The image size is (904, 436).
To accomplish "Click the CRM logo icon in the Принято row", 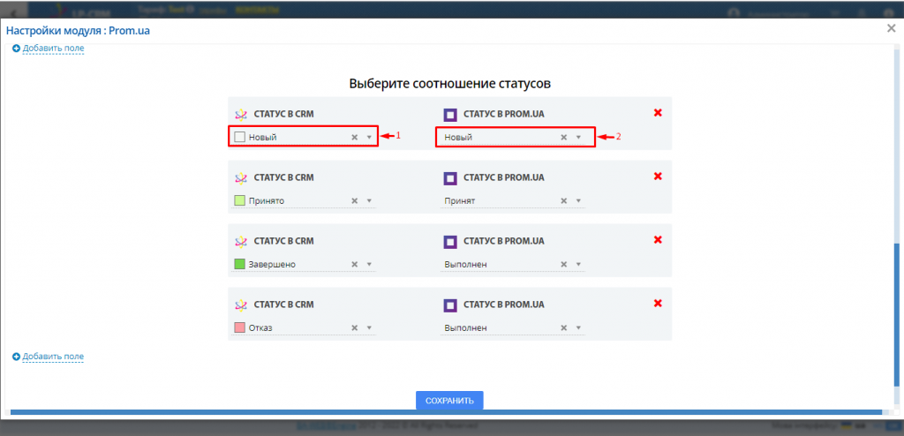I will tap(241, 177).
